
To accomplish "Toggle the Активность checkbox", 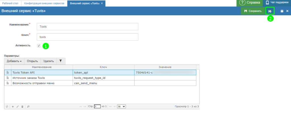I will click(x=39, y=46).
